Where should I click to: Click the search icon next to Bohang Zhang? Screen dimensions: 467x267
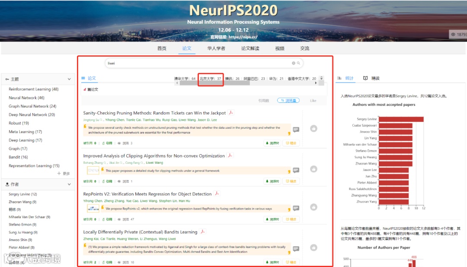(105, 163)
